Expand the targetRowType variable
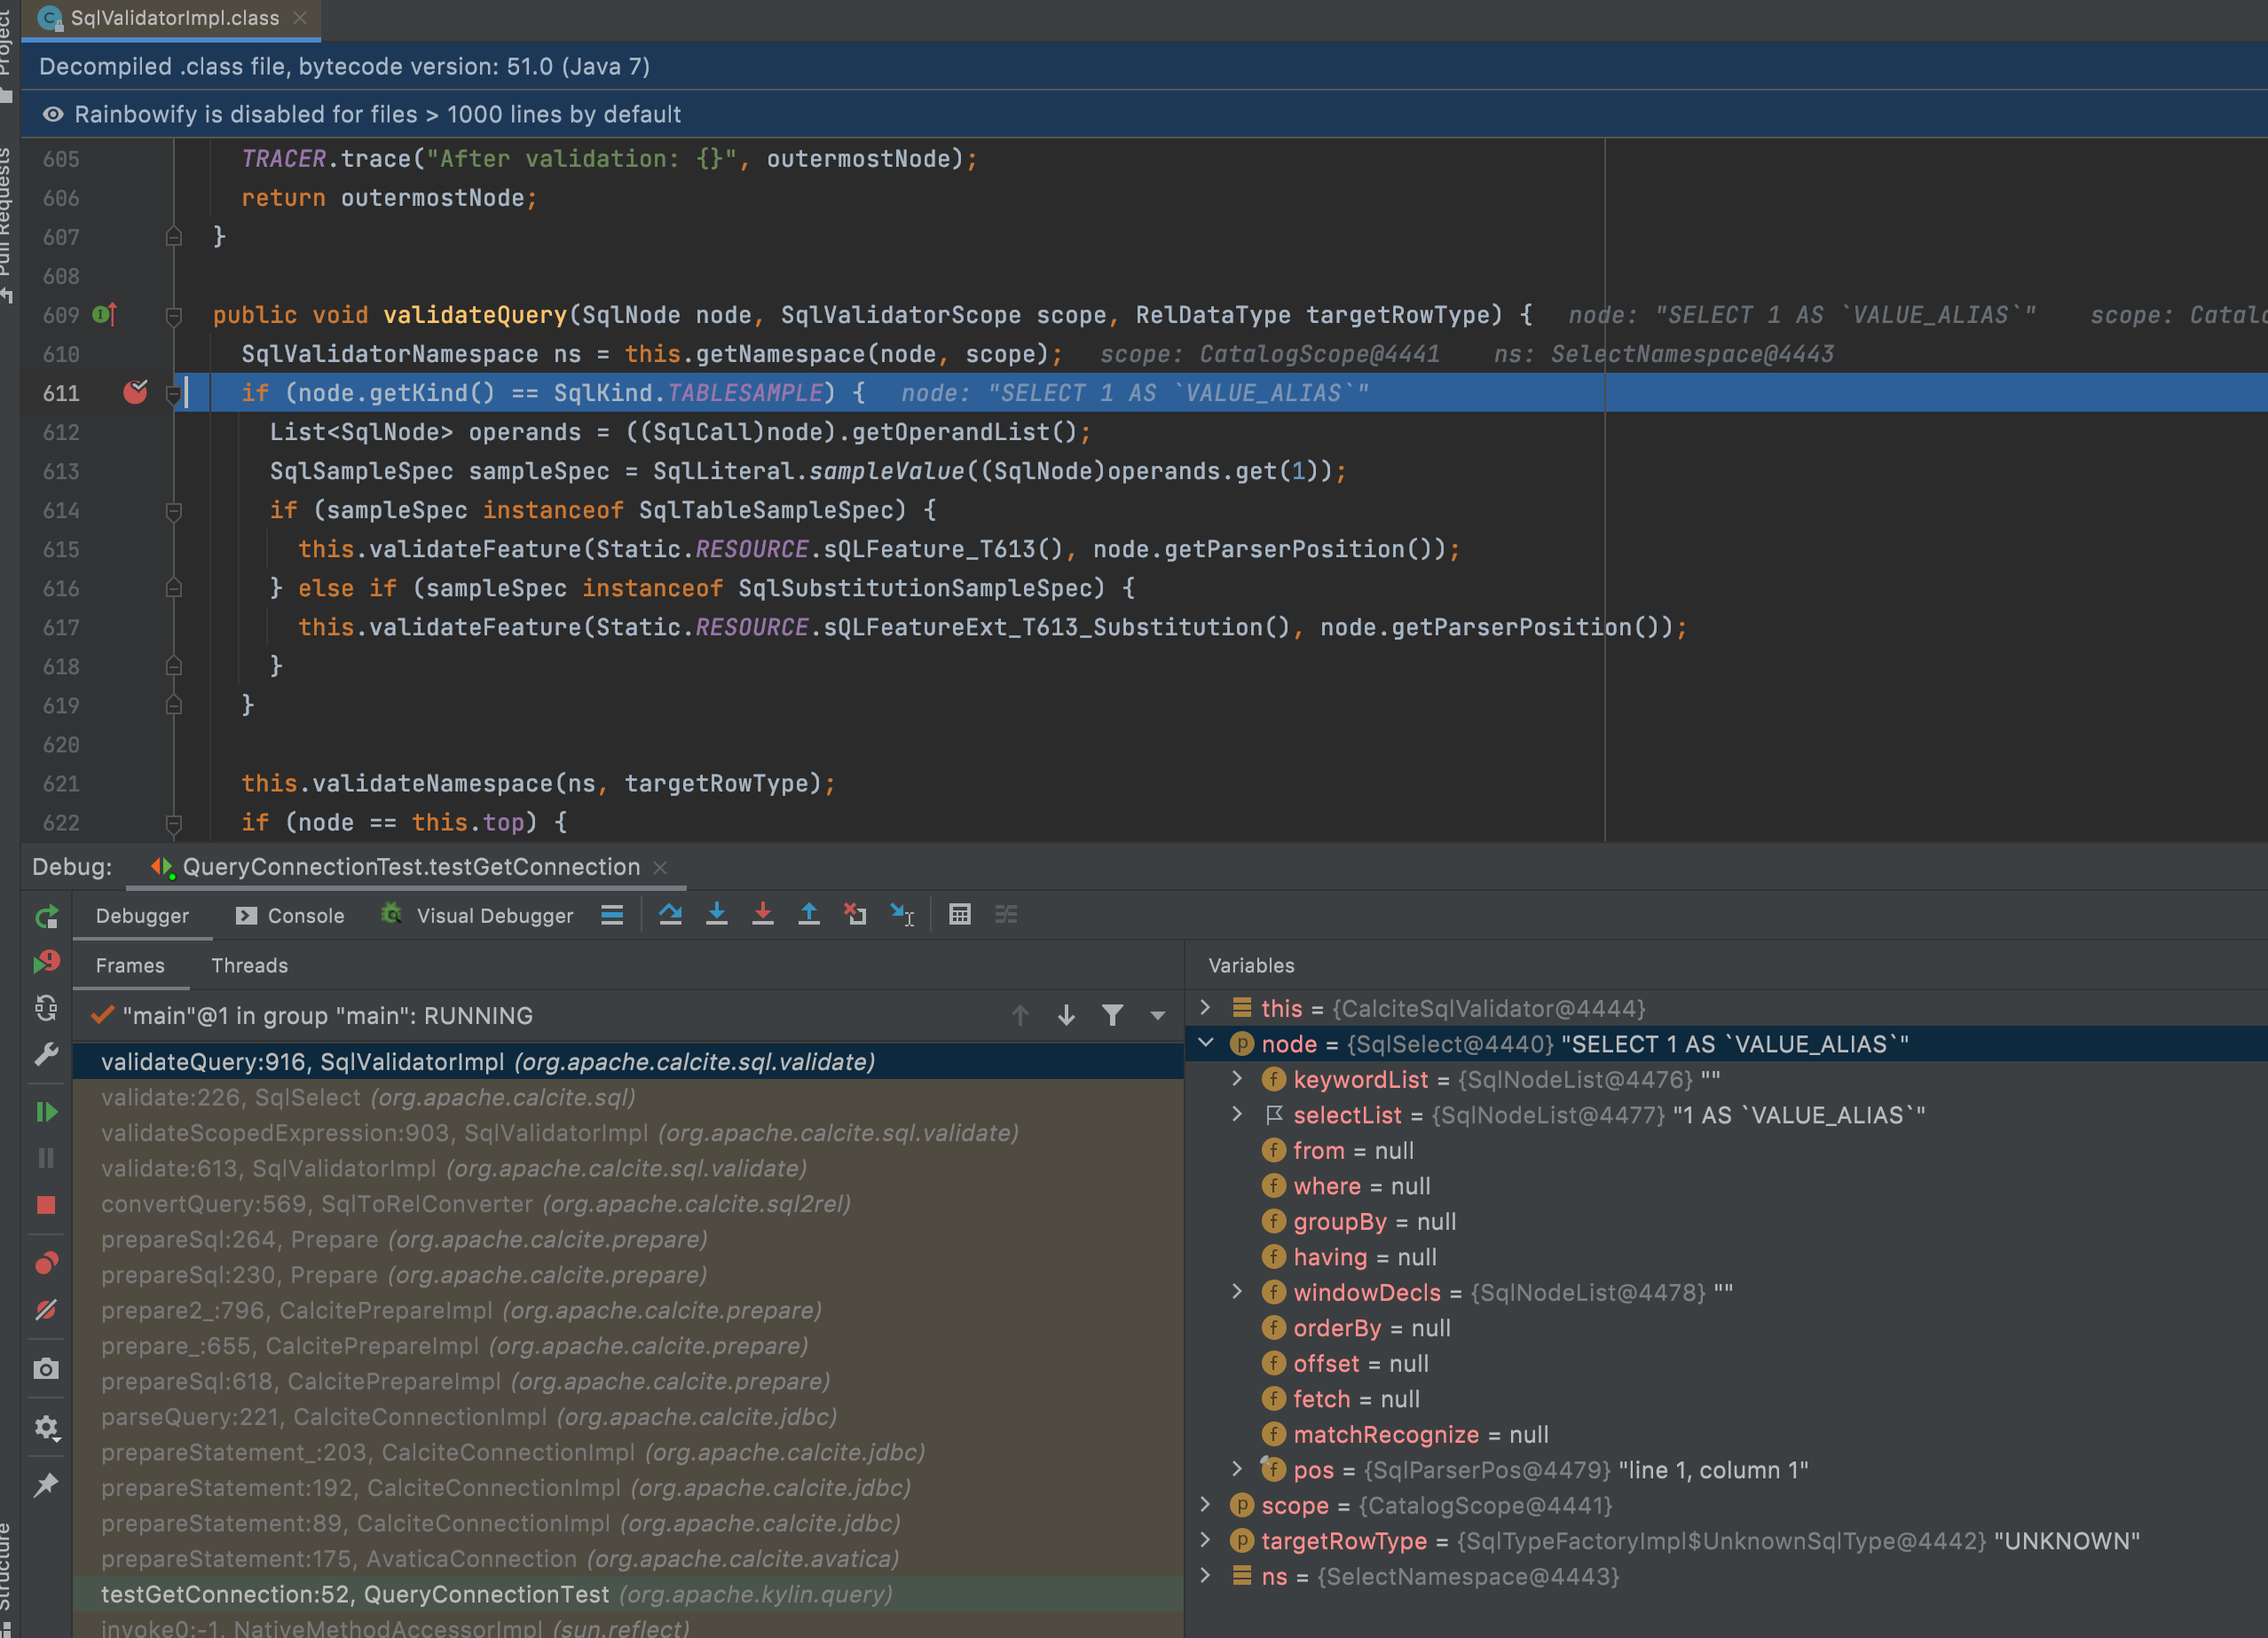The height and width of the screenshot is (1638, 2268). (x=1205, y=1541)
